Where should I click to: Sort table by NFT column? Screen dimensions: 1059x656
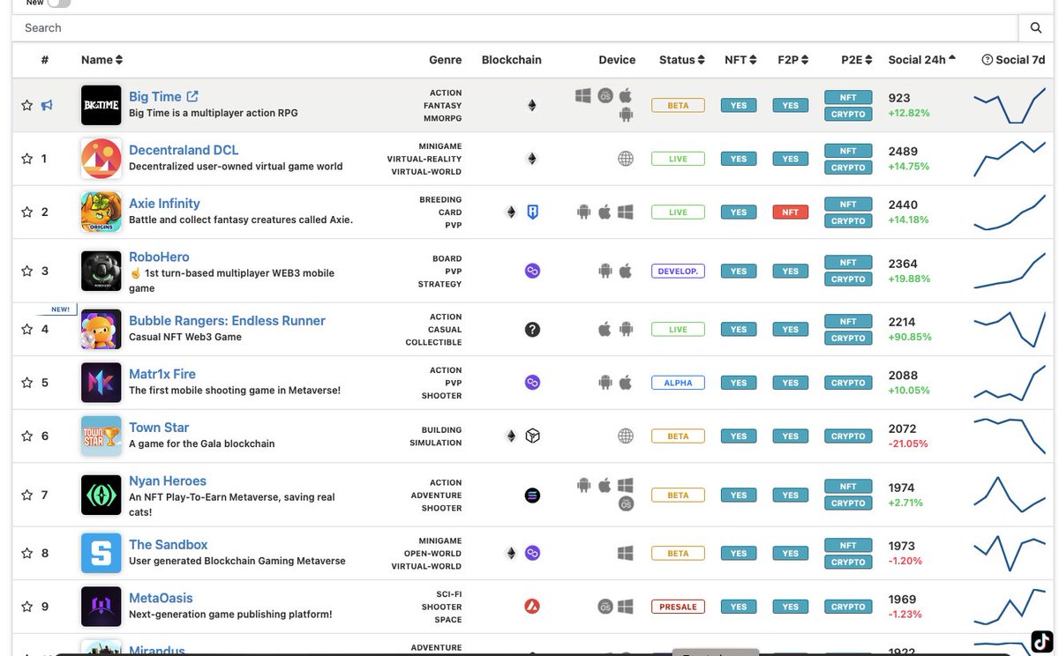coord(740,60)
